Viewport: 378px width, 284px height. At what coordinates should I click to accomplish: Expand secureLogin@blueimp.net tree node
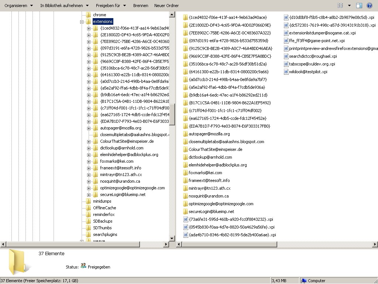pyautogui.click(x=89, y=195)
